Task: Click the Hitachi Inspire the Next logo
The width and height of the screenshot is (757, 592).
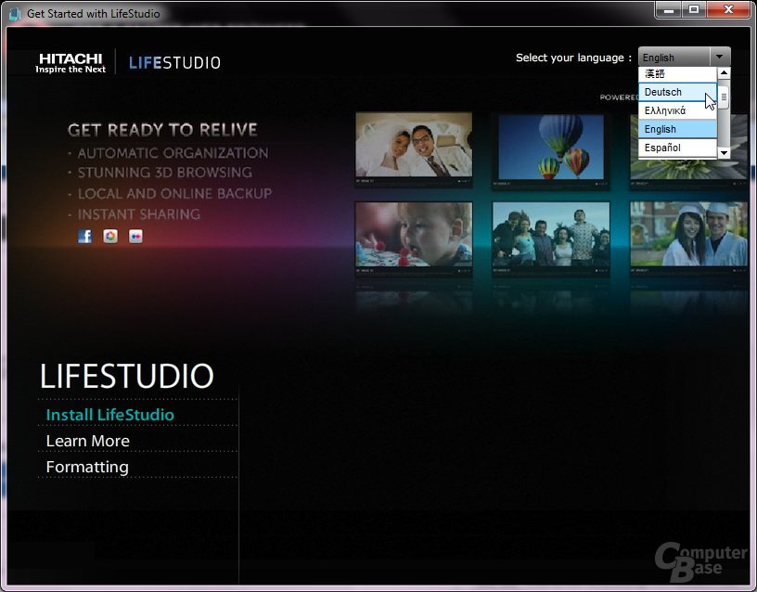Action: [x=71, y=63]
